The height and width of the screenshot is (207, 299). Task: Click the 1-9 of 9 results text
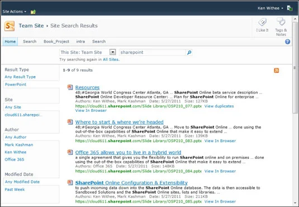tap(78, 70)
